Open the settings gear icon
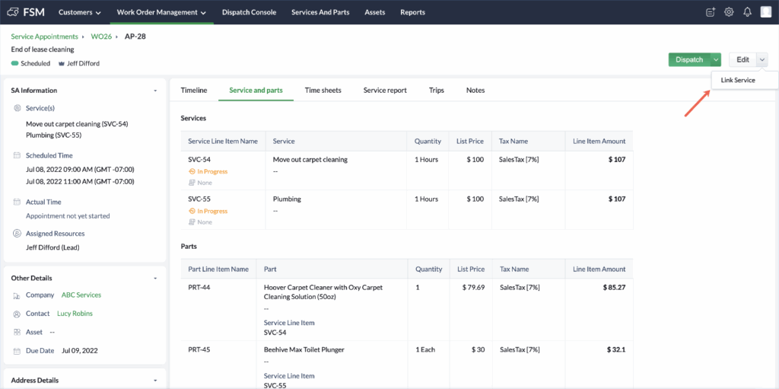The height and width of the screenshot is (389, 779). (x=729, y=12)
